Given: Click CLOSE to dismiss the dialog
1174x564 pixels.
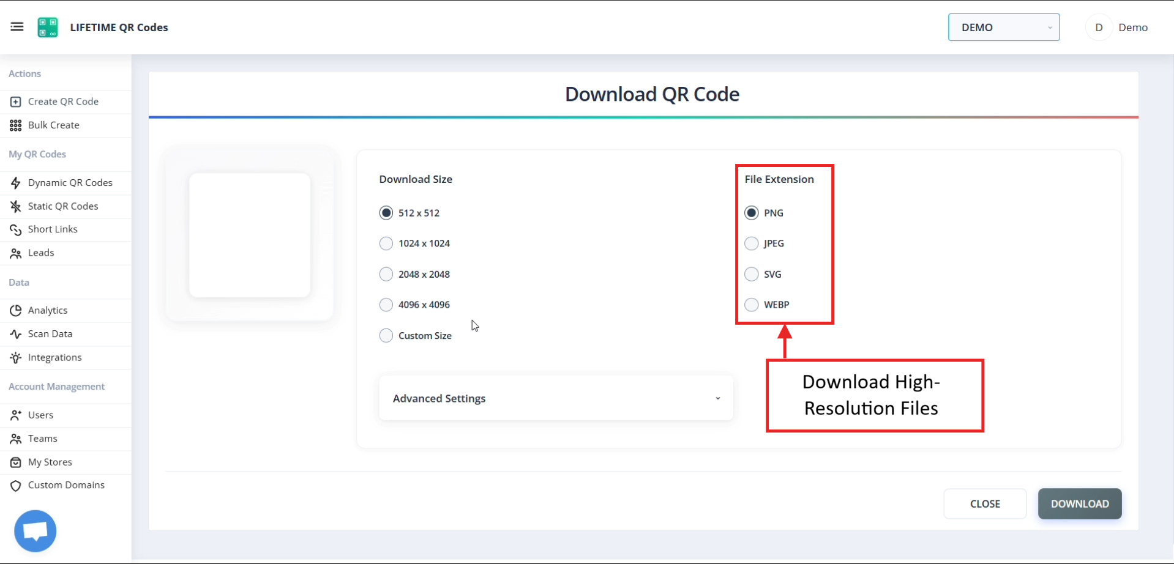Looking at the screenshot, I should pos(984,503).
